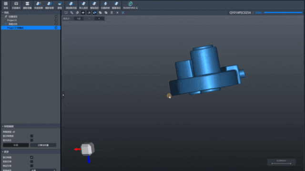
Task: Toggle visibility of the 扫描项目 group
Action: pyautogui.click(x=56, y=17)
